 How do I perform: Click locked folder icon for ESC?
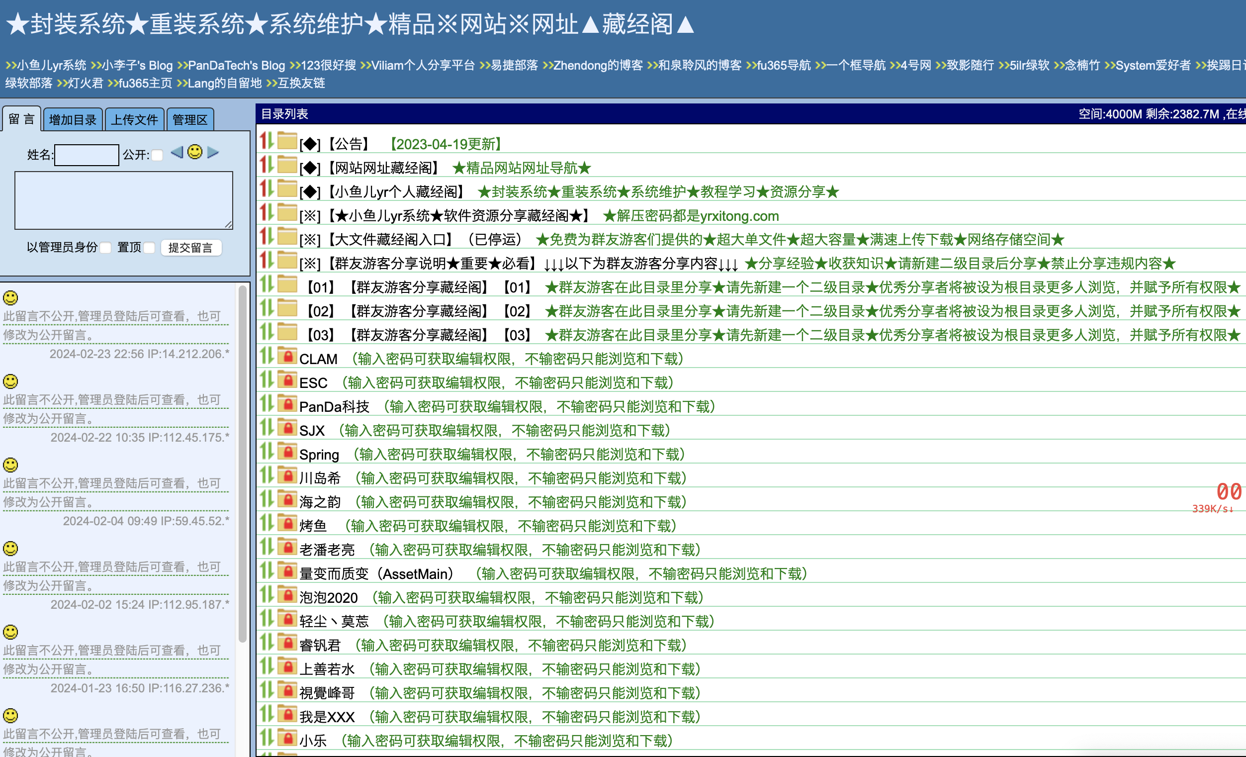point(287,379)
